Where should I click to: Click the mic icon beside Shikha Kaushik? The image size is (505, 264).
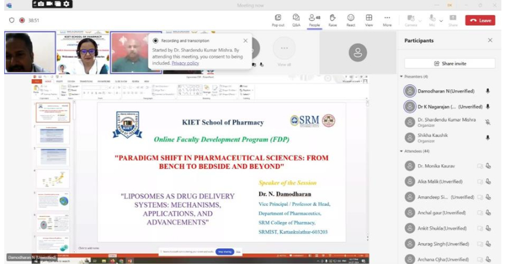pyautogui.click(x=488, y=138)
